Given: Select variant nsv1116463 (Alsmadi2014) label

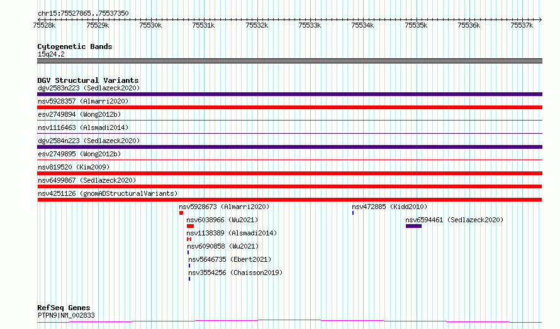Looking at the screenshot, I should tap(83, 127).
